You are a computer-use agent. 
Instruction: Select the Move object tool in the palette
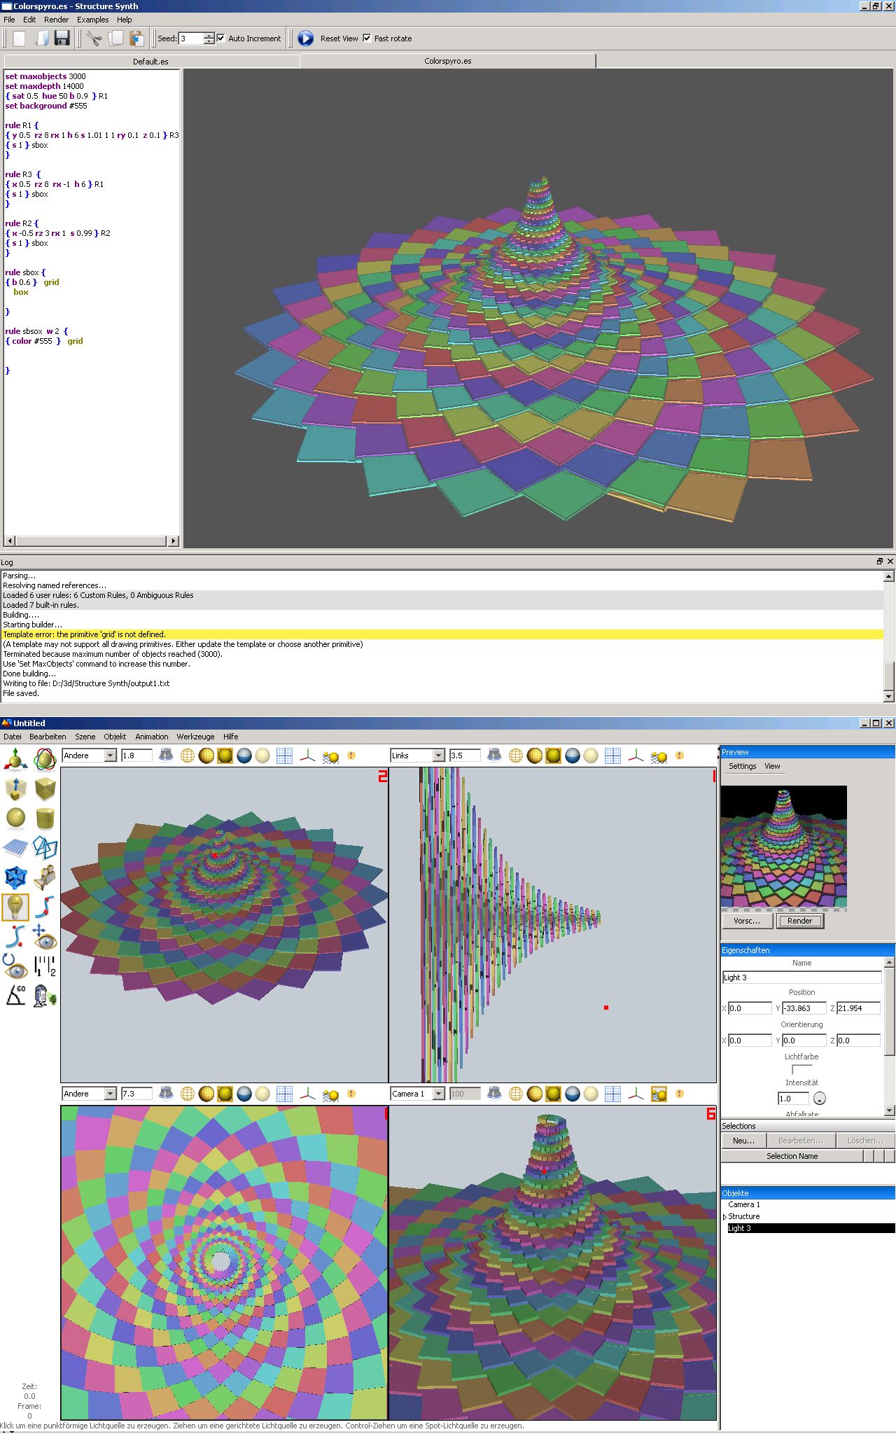pos(16,759)
